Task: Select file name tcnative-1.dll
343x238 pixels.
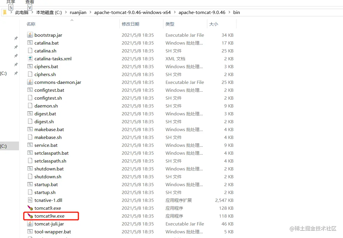Action: 48,200
